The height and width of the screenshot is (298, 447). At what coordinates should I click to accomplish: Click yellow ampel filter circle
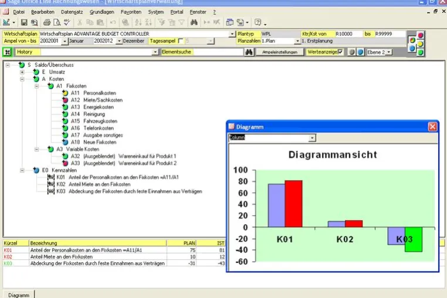[x=421, y=44]
